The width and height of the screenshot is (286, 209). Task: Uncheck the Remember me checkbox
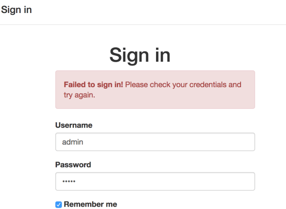(58, 204)
